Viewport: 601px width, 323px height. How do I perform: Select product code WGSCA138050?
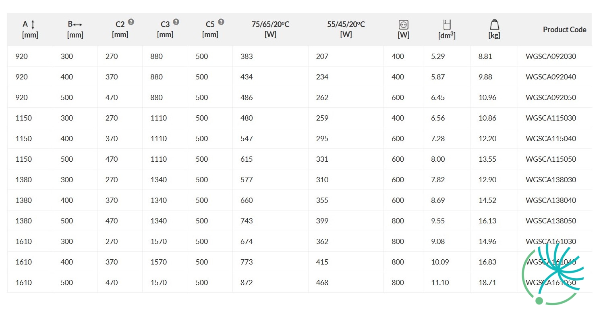click(x=551, y=221)
